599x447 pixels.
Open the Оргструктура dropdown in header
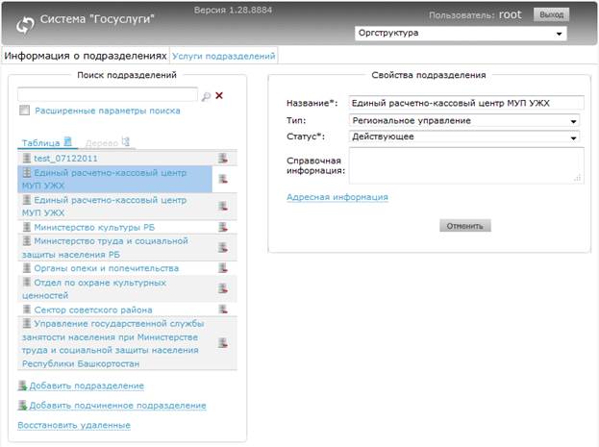coord(461,34)
